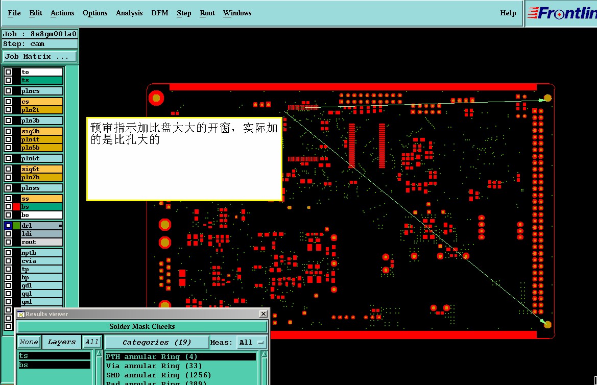597x385 pixels.
Task: Click the green color swatch beside drl
Action: (16, 226)
